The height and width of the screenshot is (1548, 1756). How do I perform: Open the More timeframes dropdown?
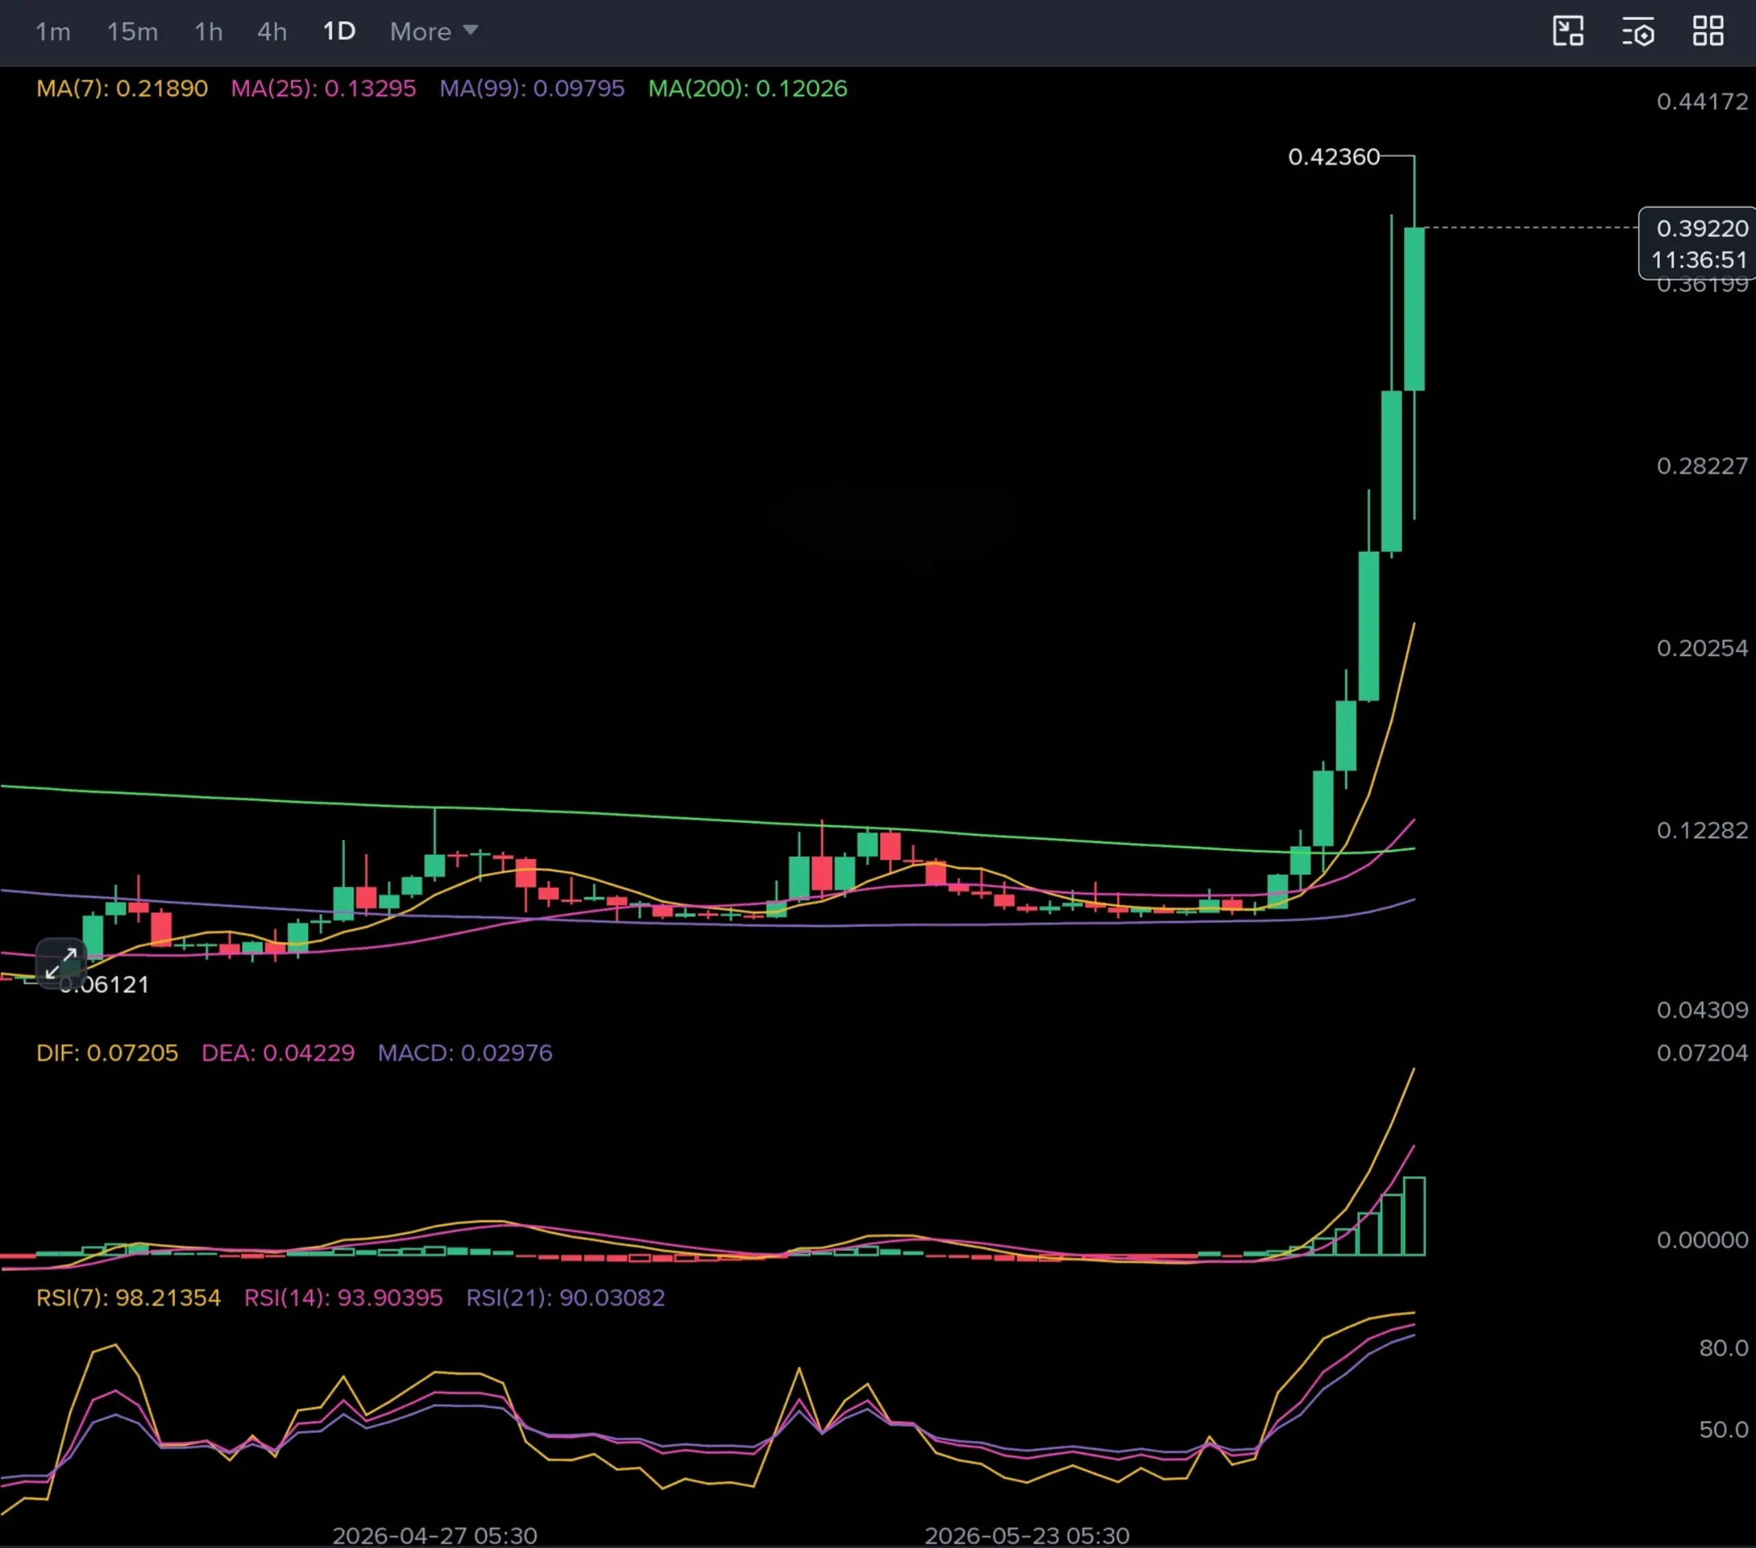pyautogui.click(x=434, y=32)
